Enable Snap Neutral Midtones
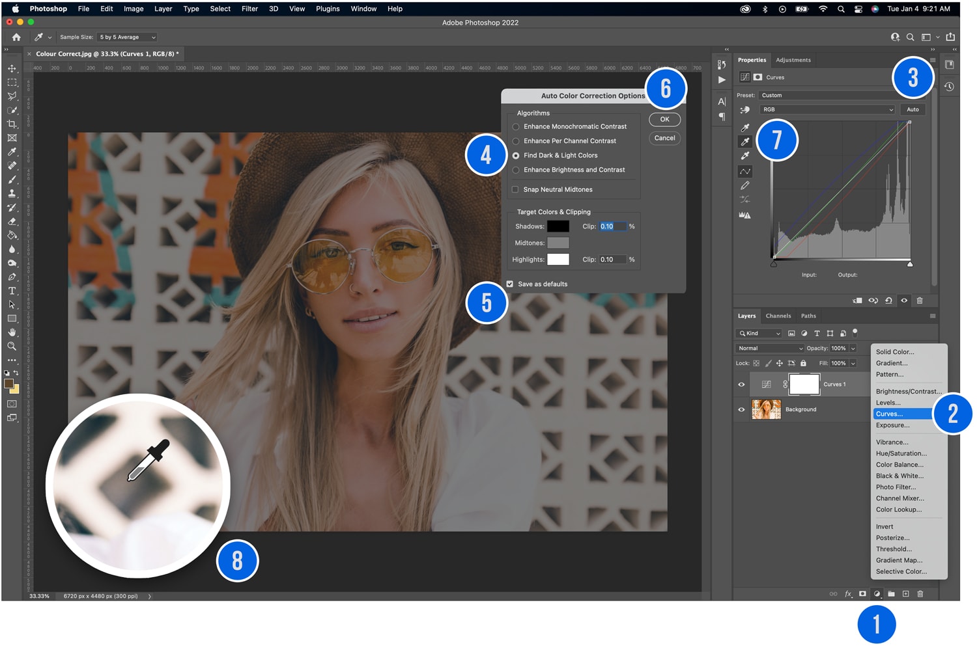977x663 pixels. 515,189
